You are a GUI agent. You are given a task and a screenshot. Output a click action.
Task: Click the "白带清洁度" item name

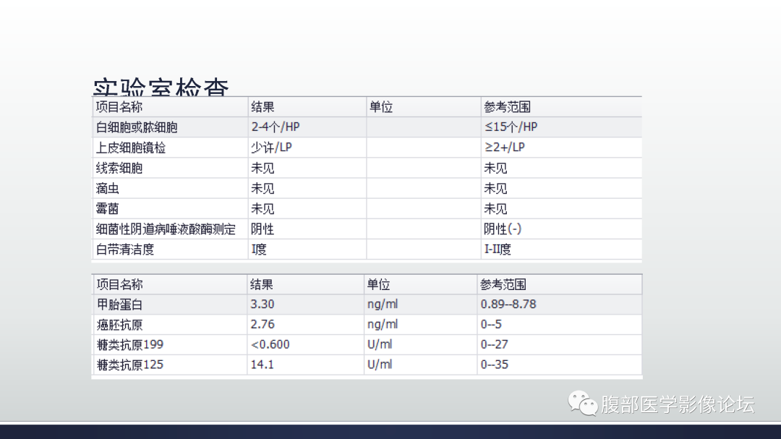[124, 250]
